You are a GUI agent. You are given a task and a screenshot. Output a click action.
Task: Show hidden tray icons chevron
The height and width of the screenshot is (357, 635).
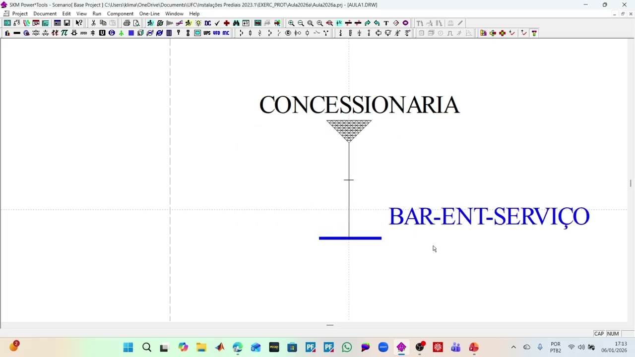point(513,347)
